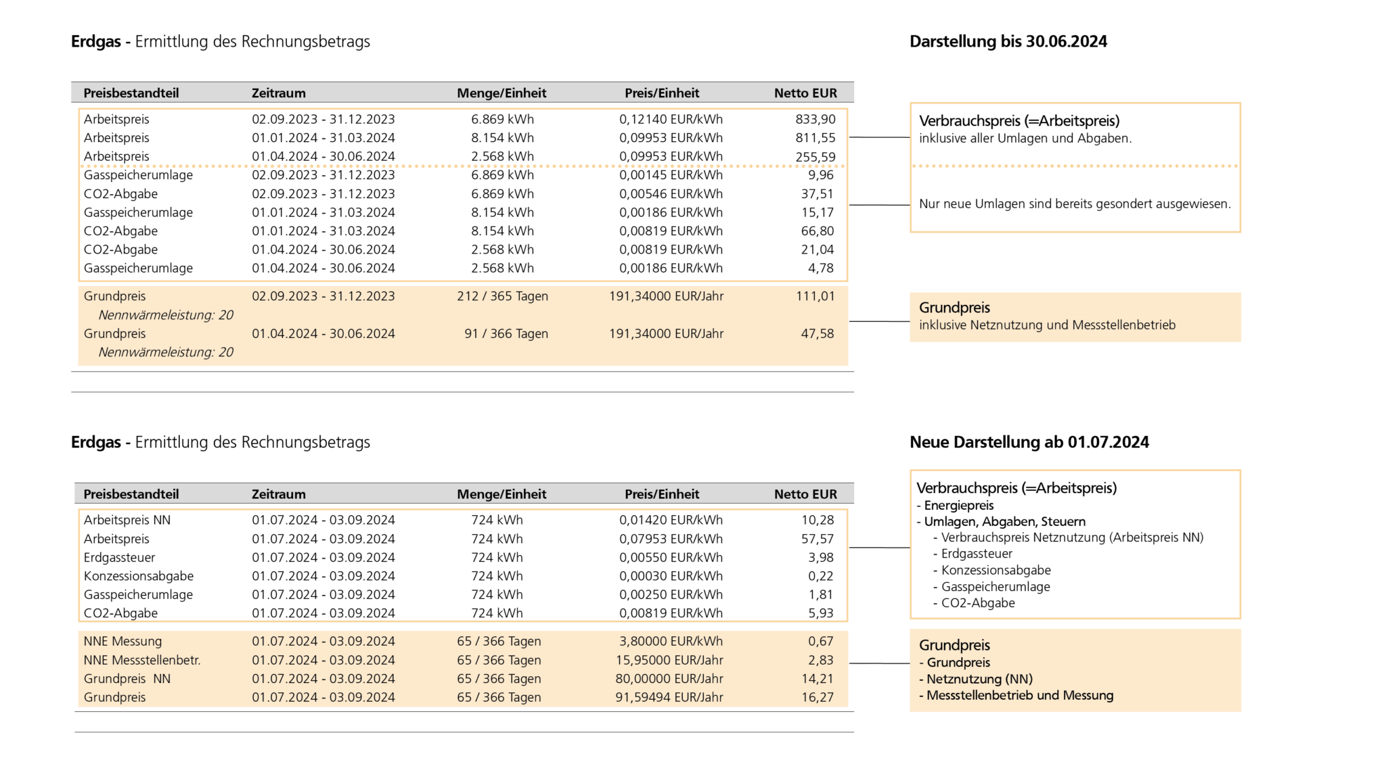
Task: Click the 'Messstellenbetrieb und Messung' bullet
Action: tap(1019, 696)
